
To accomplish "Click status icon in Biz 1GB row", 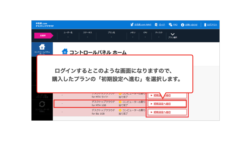I will pyautogui.click(x=120, y=110).
